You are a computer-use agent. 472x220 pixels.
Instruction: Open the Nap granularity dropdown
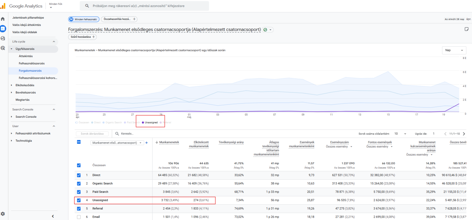pos(454,50)
